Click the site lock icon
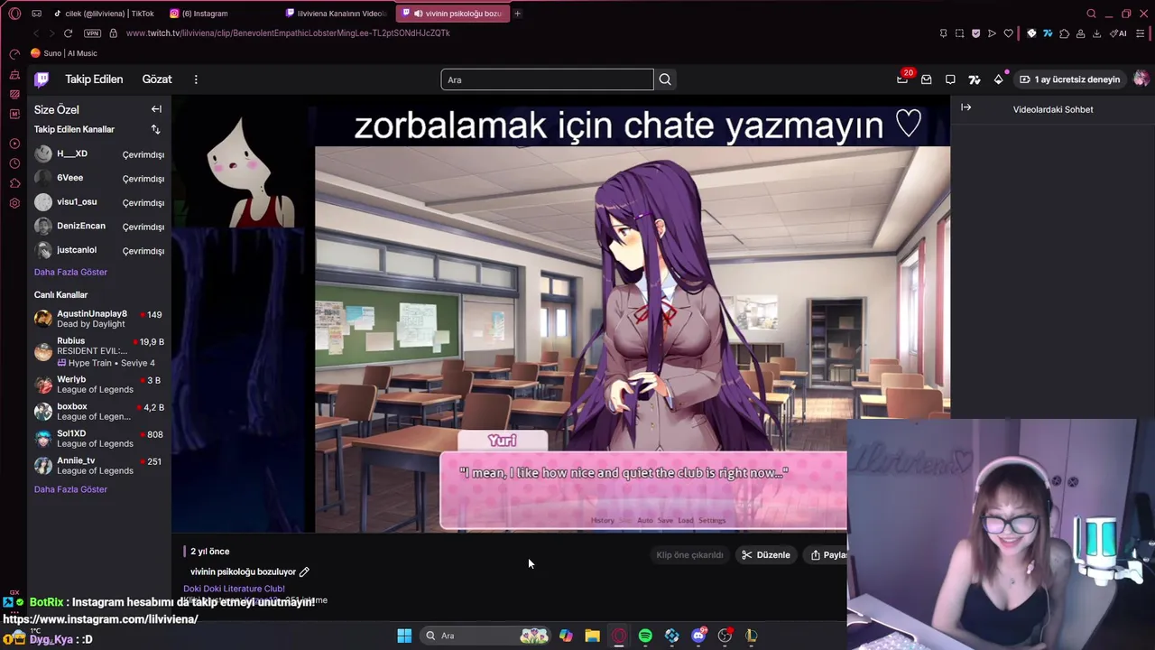The image size is (1155, 650). pos(113,33)
